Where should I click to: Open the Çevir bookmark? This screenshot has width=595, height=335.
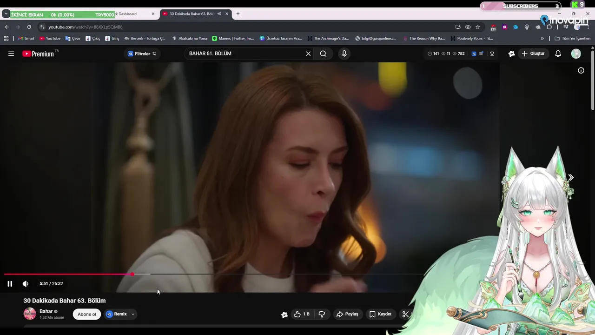[73, 39]
